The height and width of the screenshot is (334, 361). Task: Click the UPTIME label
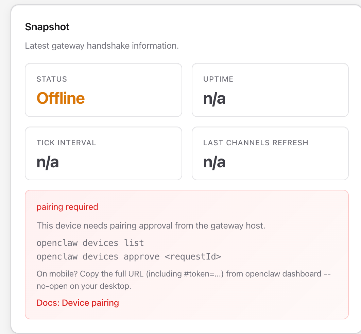(x=218, y=79)
